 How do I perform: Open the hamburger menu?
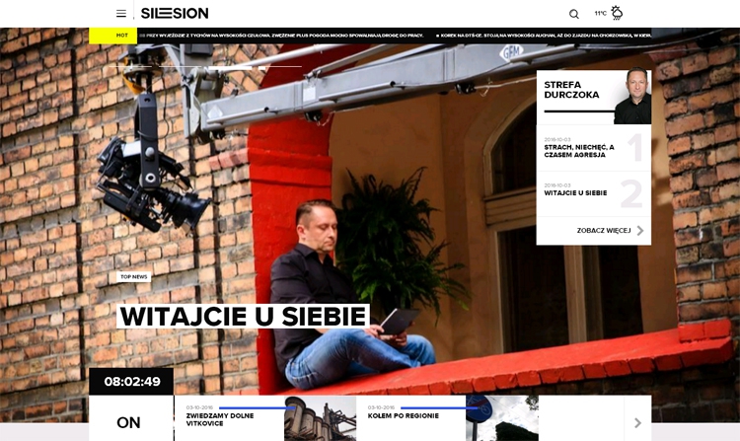121,14
